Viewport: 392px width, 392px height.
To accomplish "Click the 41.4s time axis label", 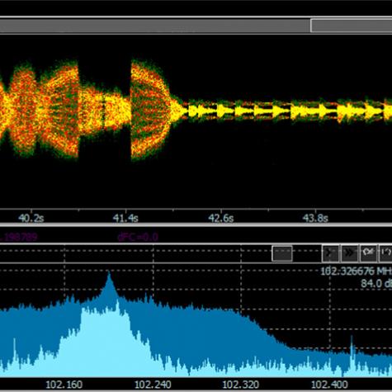I will [x=125, y=218].
